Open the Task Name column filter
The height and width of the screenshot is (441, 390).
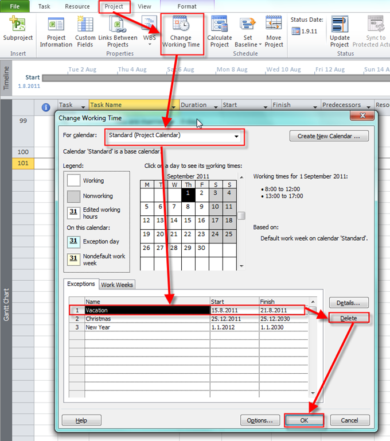click(174, 106)
